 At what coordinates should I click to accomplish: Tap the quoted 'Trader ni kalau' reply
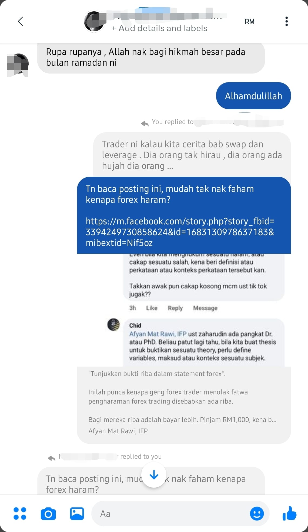192,155
